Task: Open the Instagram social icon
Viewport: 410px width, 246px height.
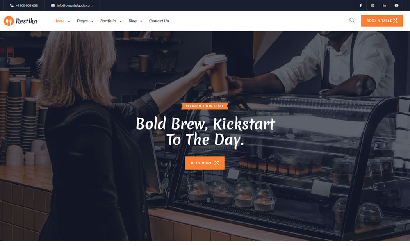Action: [x=372, y=5]
